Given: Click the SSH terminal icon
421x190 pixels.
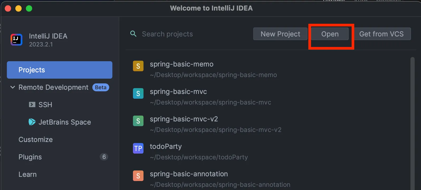Looking at the screenshot, I should tap(32, 104).
